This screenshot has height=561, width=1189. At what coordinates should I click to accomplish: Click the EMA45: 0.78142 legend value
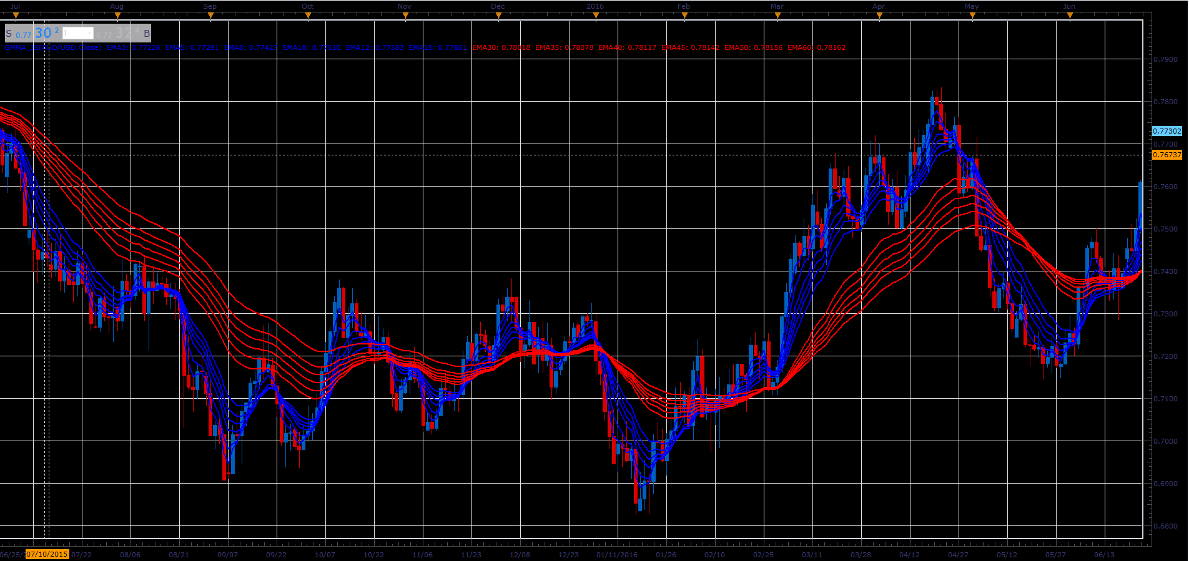click(690, 47)
